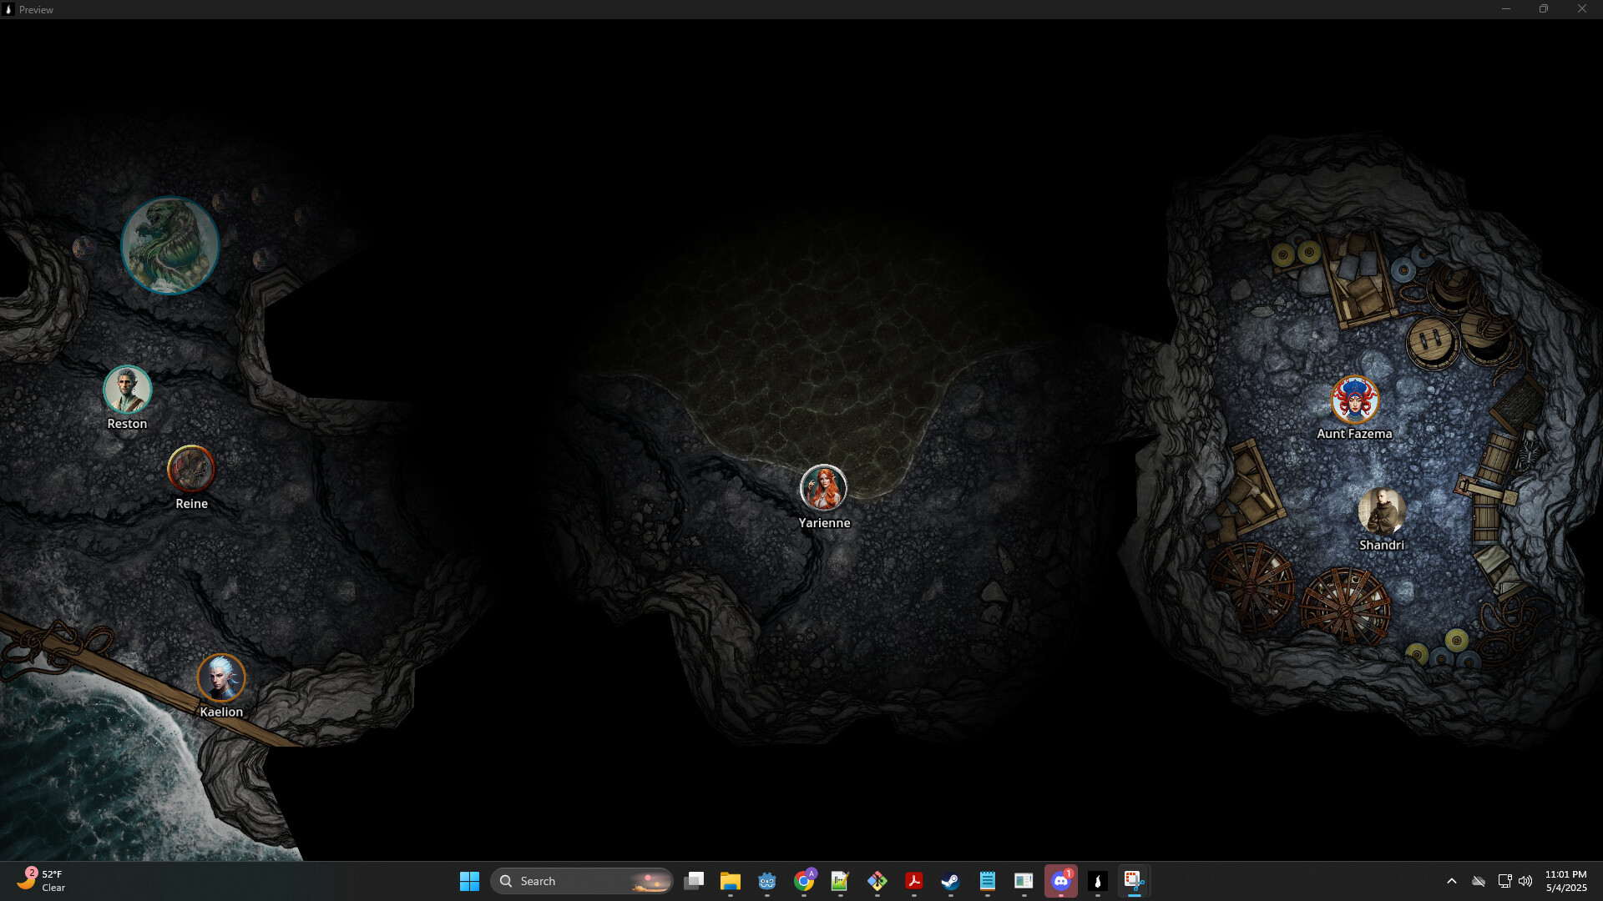Select Kaelion's token near the bridge
This screenshot has height=901, width=1603.
coord(221,677)
